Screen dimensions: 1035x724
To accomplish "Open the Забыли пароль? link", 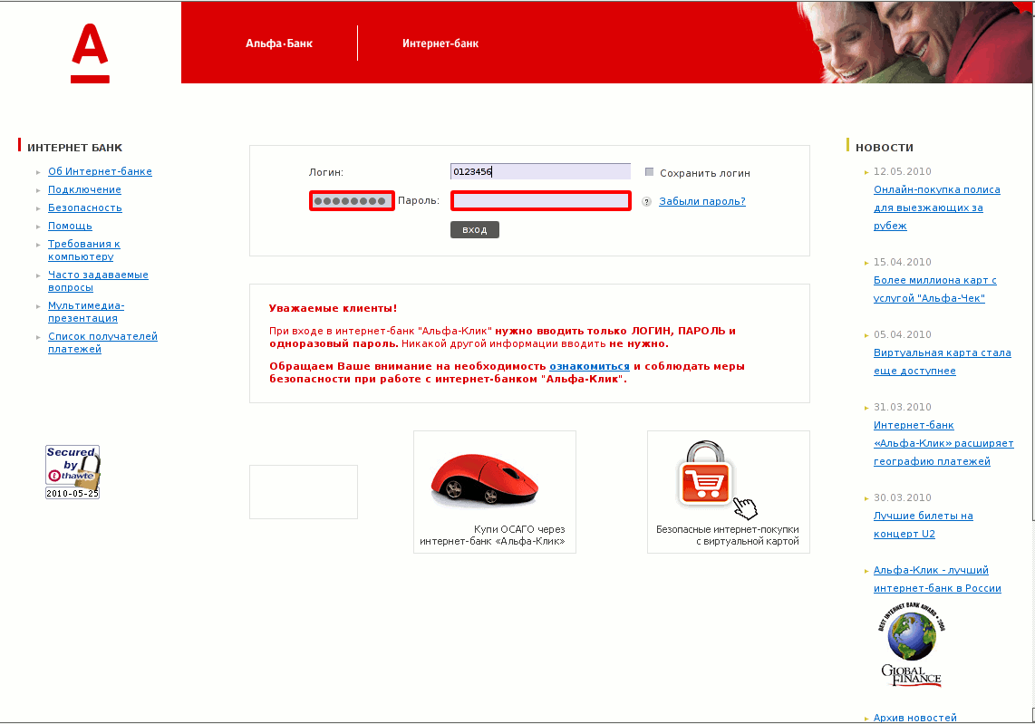I will (702, 201).
